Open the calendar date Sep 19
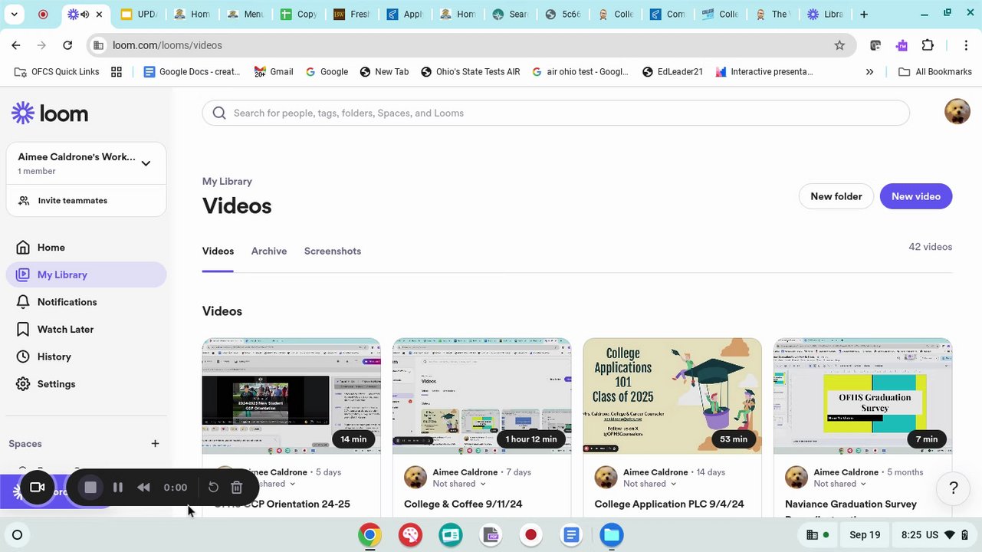982x552 pixels. pyautogui.click(x=865, y=535)
